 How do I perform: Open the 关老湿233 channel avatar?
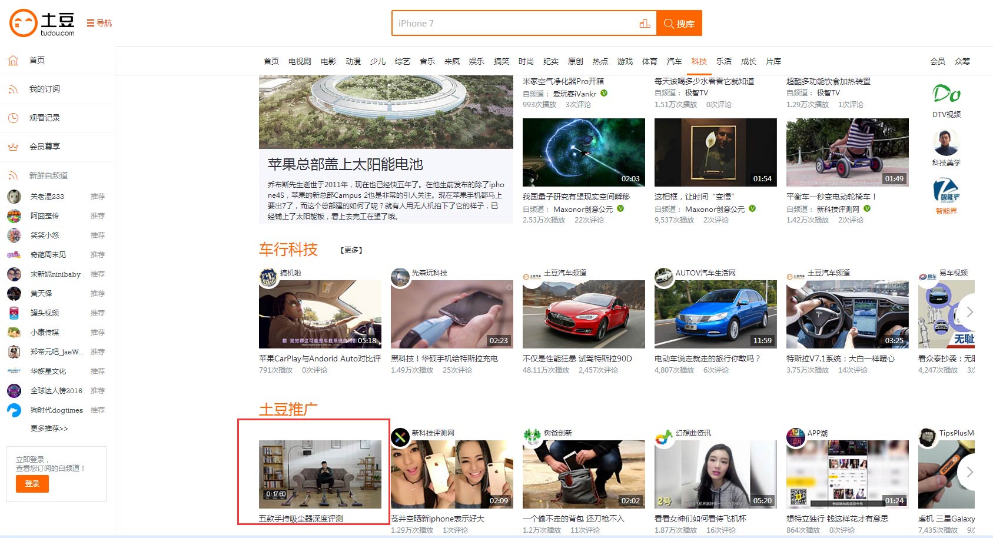coord(14,197)
